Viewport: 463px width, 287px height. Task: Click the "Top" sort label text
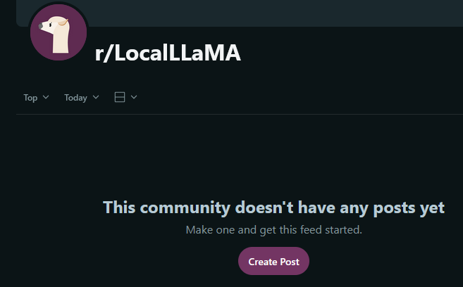(x=30, y=98)
